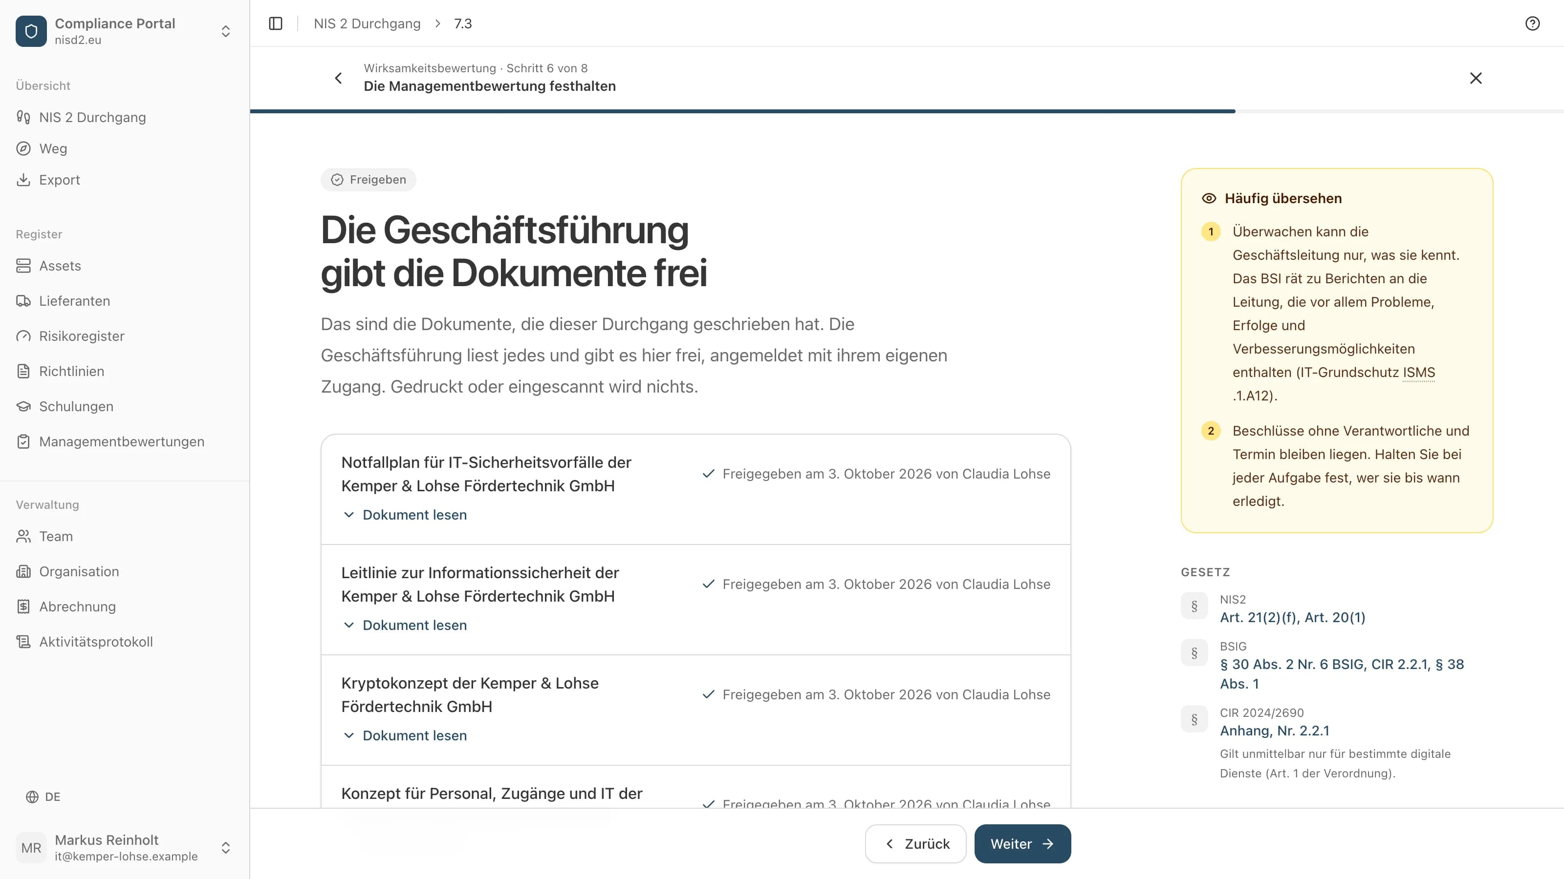Screen dimensions: 1564x879
Task: Close the Wirksamkeitsbewertung wizard
Action: pyautogui.click(x=1476, y=78)
